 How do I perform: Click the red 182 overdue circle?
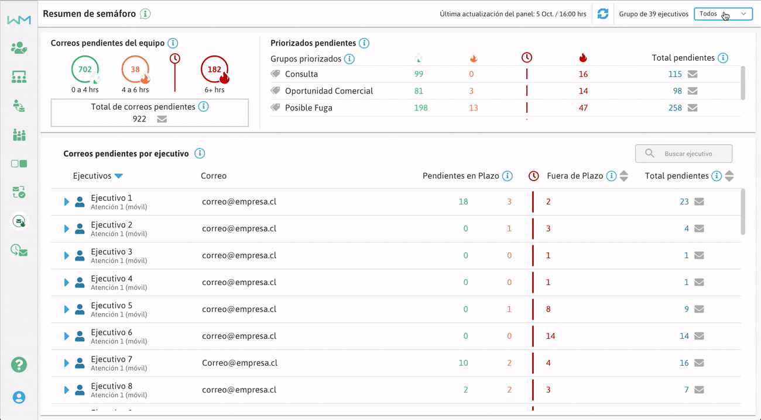(x=214, y=70)
